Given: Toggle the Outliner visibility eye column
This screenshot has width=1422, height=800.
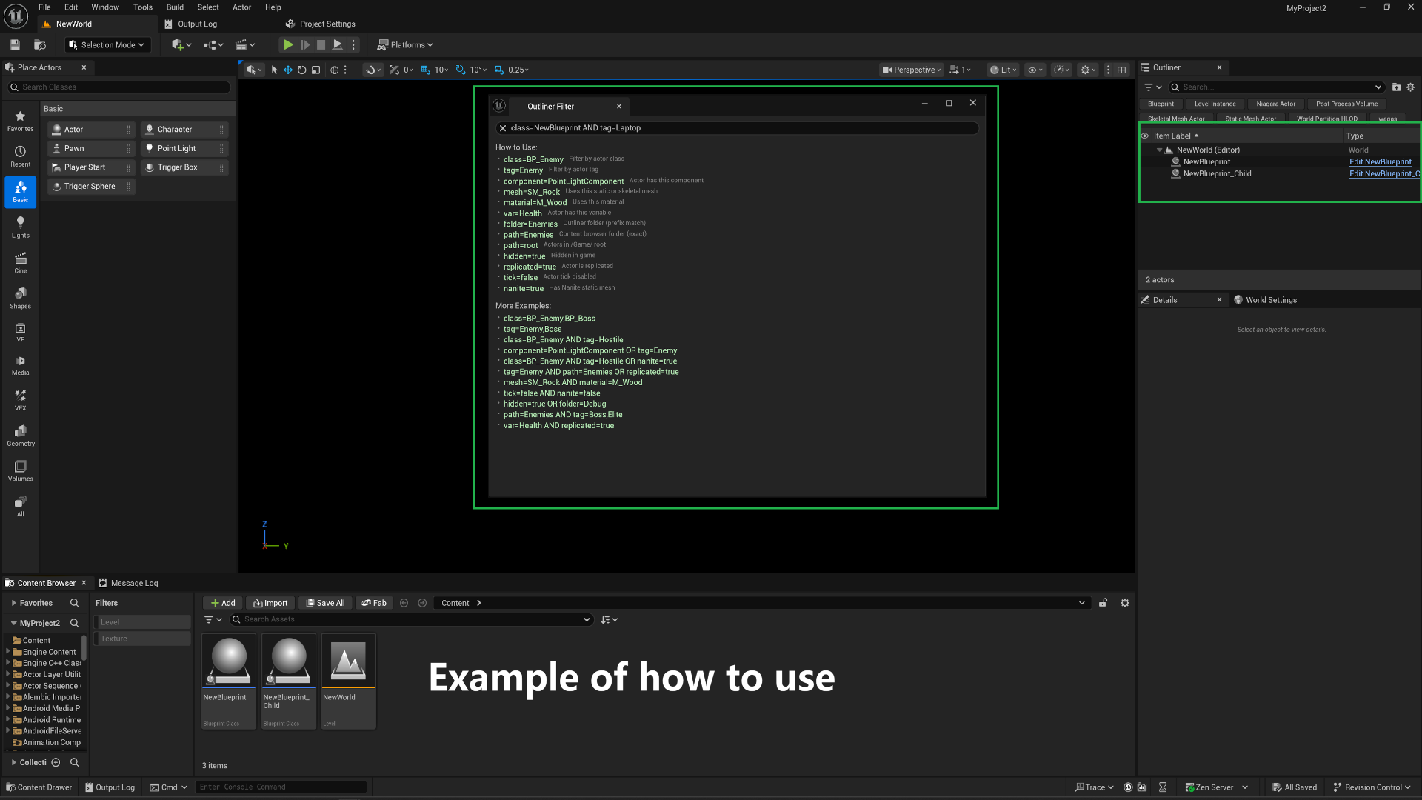Looking at the screenshot, I should click(x=1145, y=136).
